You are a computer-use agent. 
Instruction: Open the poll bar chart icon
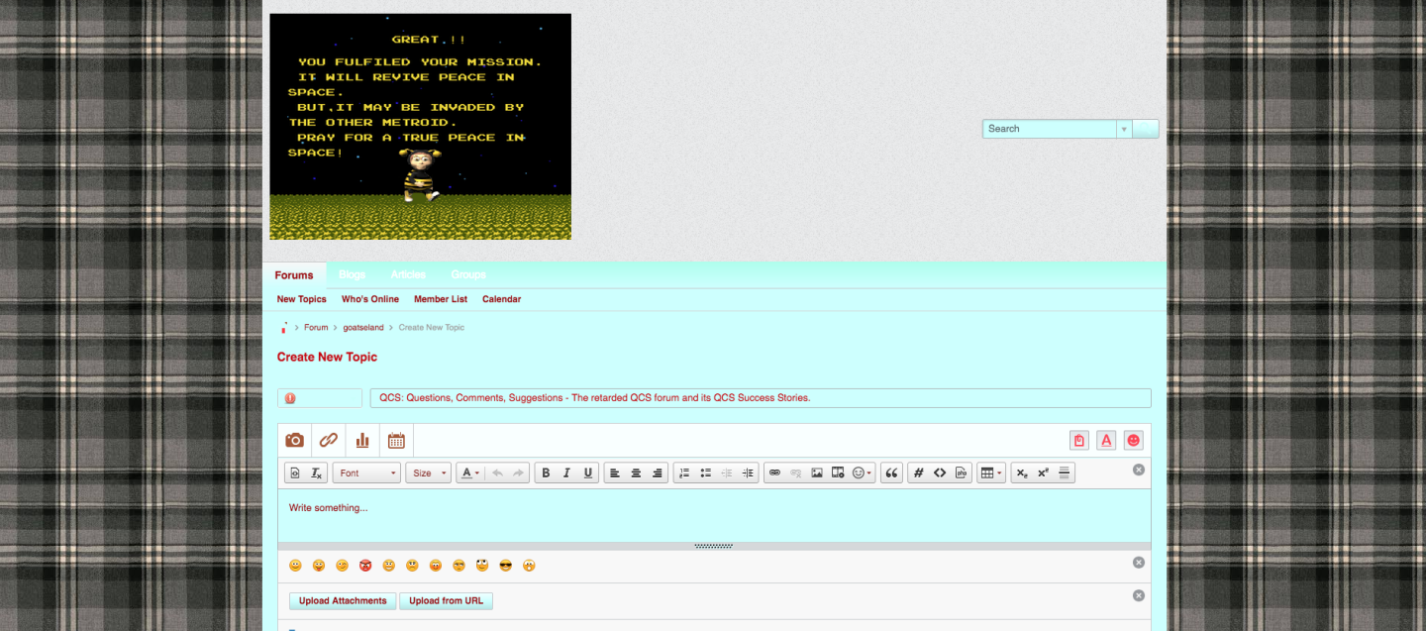point(362,441)
